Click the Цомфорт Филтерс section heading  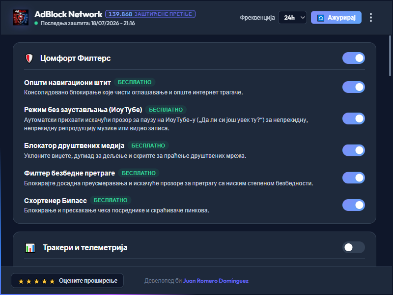pos(76,58)
